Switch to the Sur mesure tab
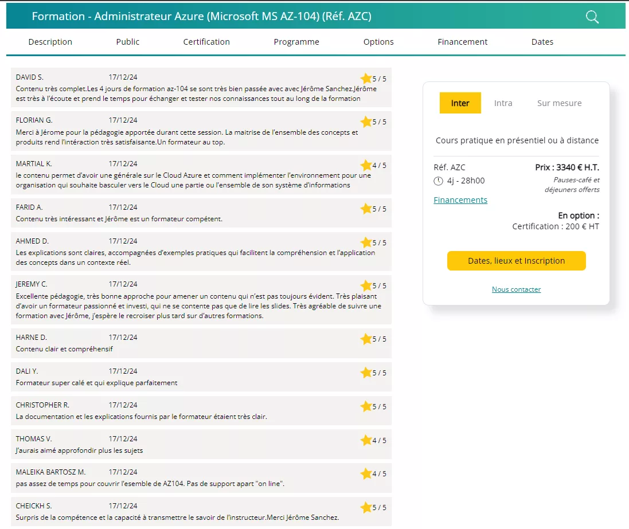The width and height of the screenshot is (629, 529). (x=559, y=103)
